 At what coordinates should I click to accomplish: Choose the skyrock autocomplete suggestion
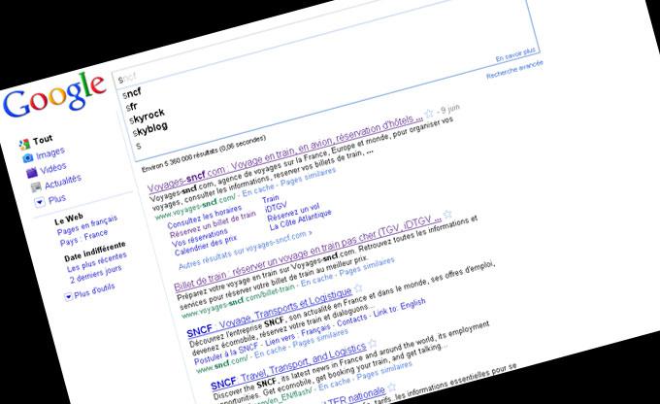click(147, 116)
